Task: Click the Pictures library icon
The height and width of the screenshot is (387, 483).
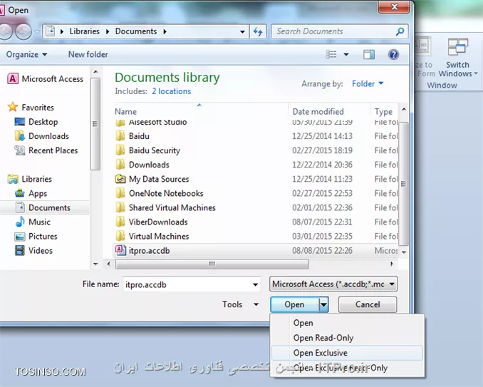Action: (20, 237)
